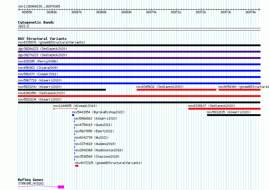Click the blue nsv456363 variant bar
The height and width of the screenshot is (190, 269).
pos(139,71)
